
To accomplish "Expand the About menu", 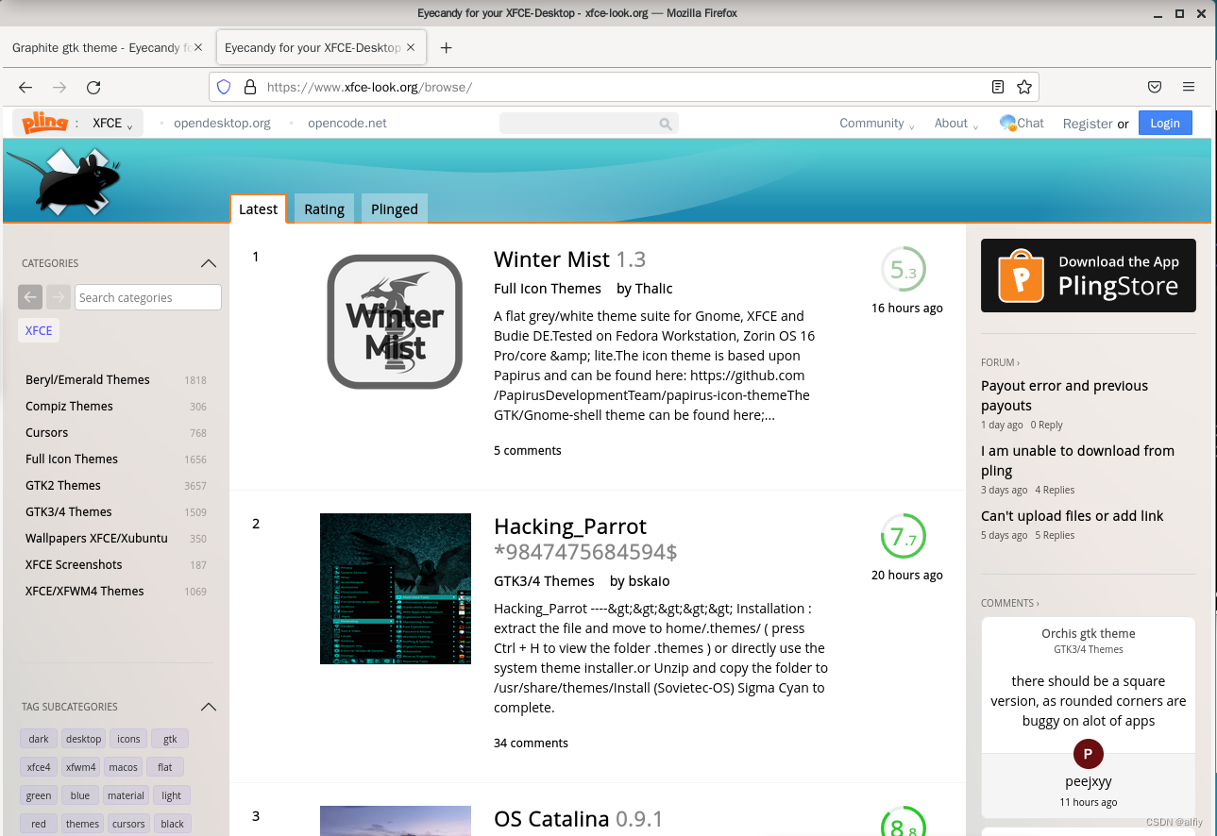I will tap(956, 123).
